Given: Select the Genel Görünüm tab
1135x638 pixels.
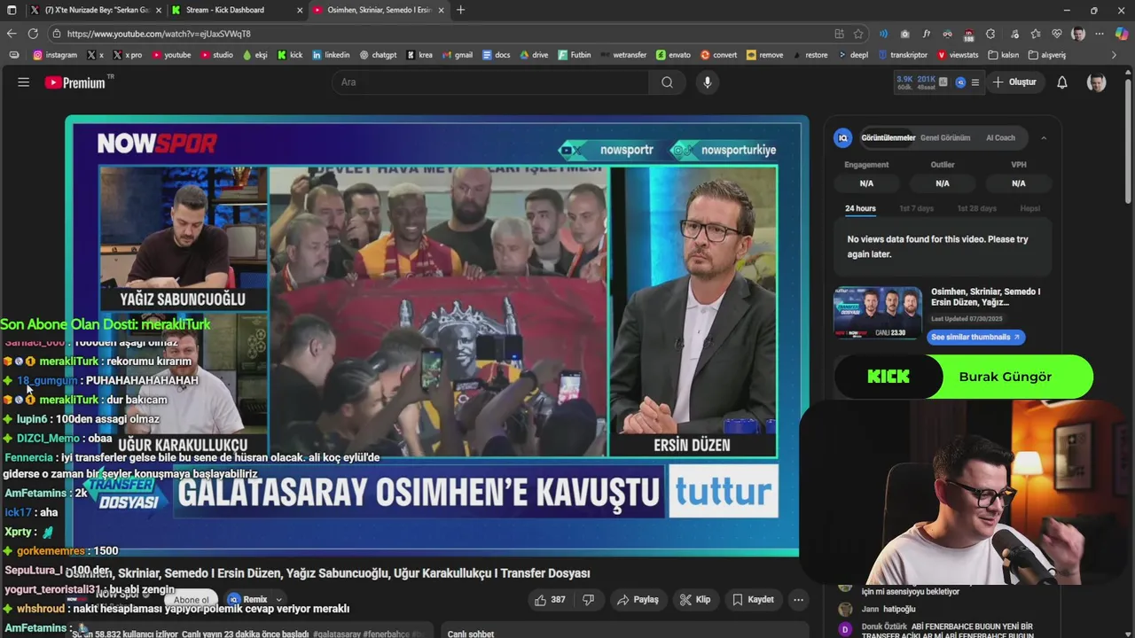Looking at the screenshot, I should pos(944,138).
